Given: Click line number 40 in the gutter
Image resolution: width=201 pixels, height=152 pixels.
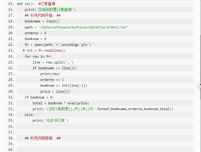Looking at the screenshot, I should tap(11, 150).
